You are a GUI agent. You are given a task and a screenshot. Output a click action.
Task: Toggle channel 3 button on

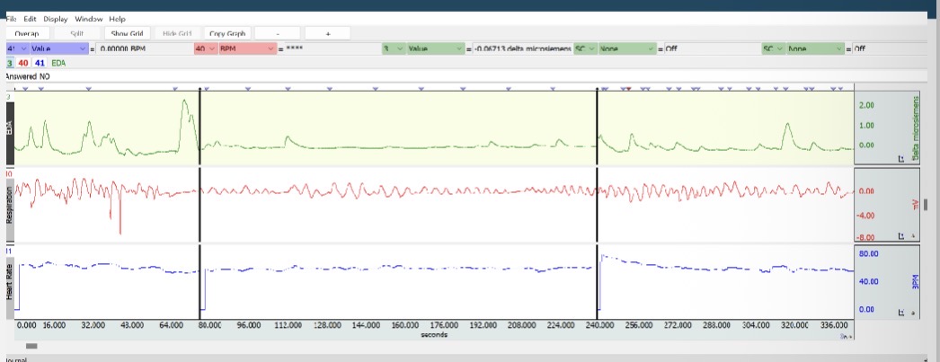tap(9, 63)
